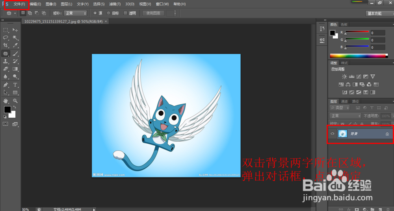Open the tool preset picker arrow

pyautogui.click(x=15, y=13)
